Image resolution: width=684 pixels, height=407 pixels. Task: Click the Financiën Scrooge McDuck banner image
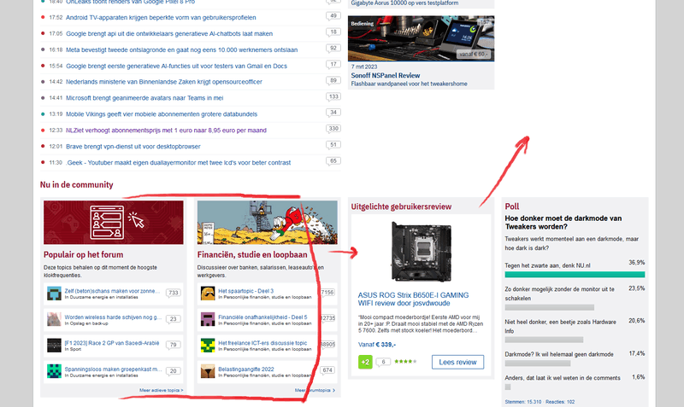[x=267, y=223]
